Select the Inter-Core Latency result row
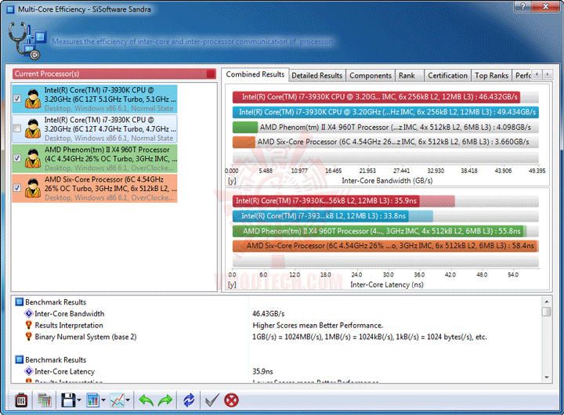This screenshot has width=564, height=415. (x=277, y=371)
